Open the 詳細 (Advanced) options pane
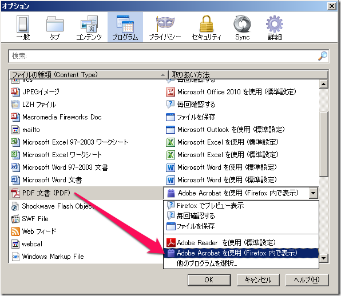 [275, 28]
